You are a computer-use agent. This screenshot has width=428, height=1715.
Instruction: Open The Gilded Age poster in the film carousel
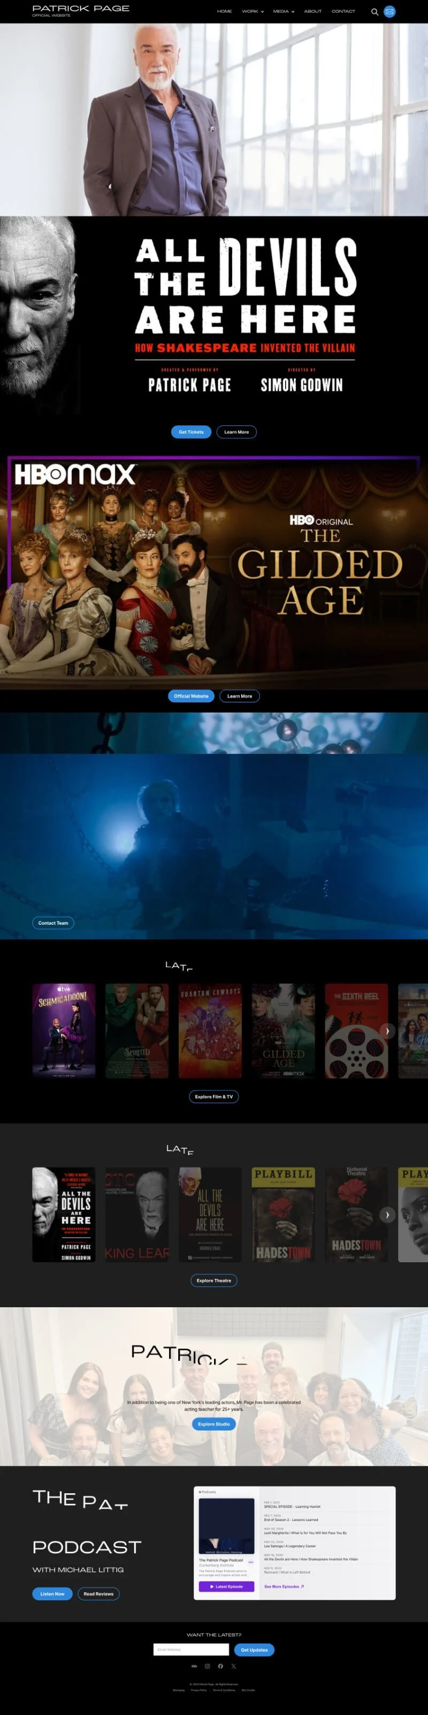point(283,1031)
